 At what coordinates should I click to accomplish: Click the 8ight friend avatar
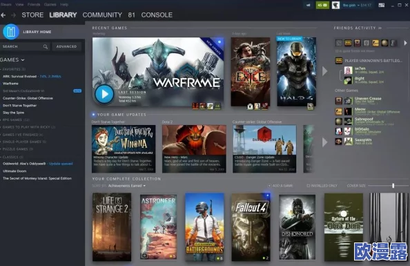(348, 80)
